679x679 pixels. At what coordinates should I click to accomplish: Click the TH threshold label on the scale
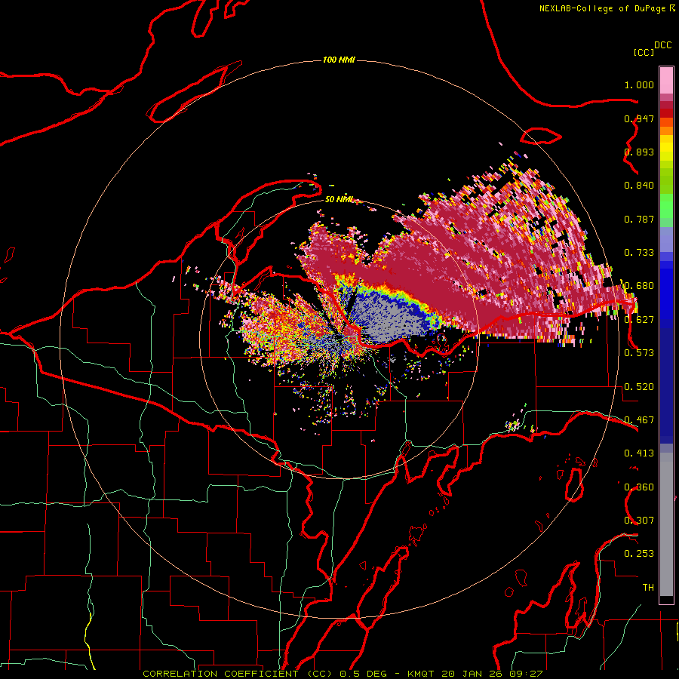tap(648, 588)
